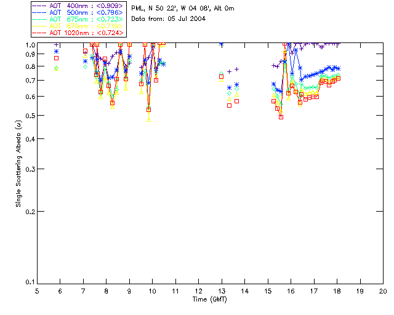Click the 5 tick label on time axis

[37, 290]
